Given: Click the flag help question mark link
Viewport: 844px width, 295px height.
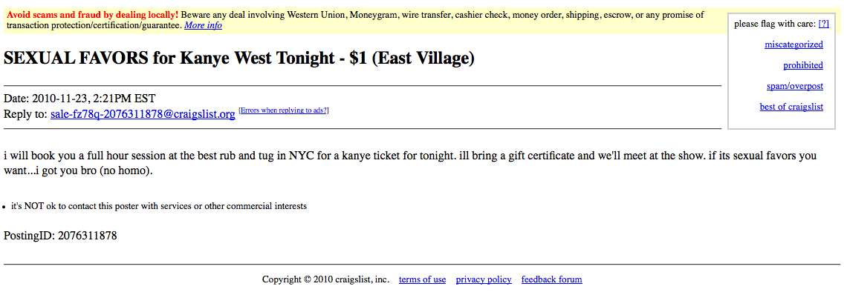Looking at the screenshot, I should 823,24.
